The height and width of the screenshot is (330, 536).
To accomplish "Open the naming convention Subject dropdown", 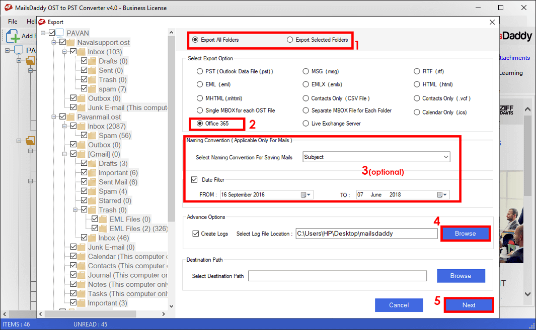I will (376, 157).
